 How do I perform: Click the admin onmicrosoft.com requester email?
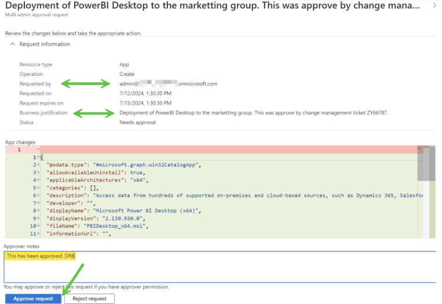point(168,83)
